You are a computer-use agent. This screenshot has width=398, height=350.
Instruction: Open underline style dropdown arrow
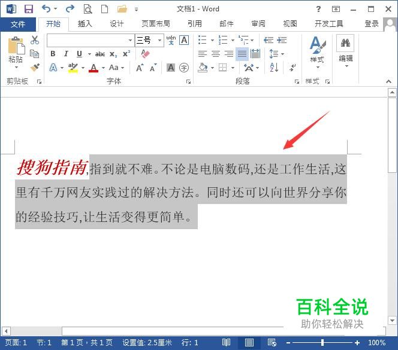click(89, 54)
